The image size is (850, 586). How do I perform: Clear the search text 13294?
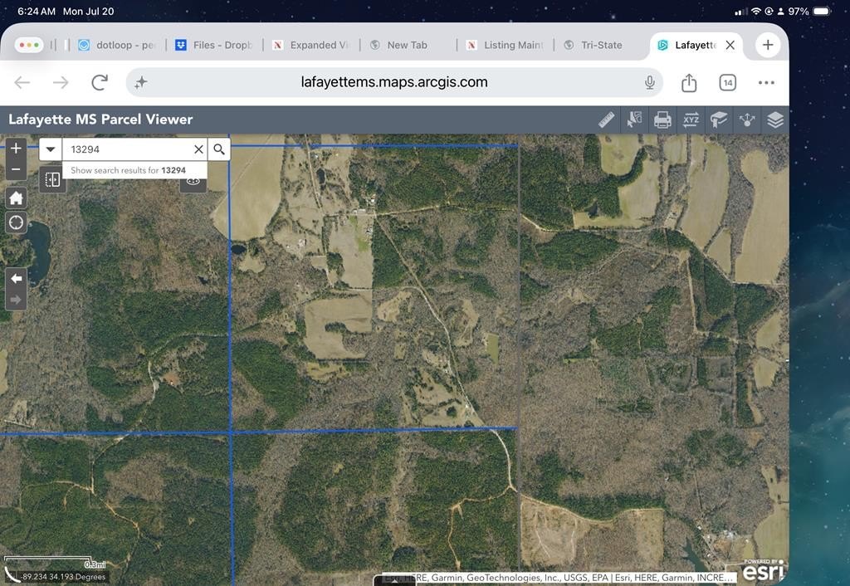[x=198, y=149]
